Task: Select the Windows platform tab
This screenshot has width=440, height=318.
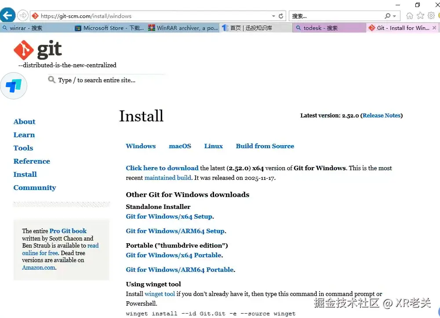Action: (141, 146)
